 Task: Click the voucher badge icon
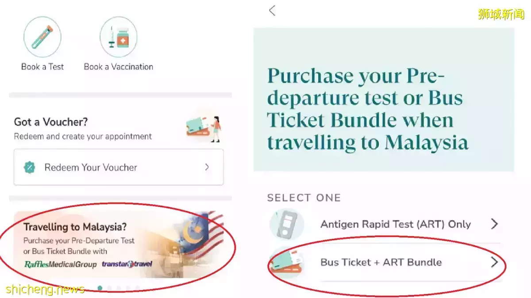pyautogui.click(x=29, y=168)
